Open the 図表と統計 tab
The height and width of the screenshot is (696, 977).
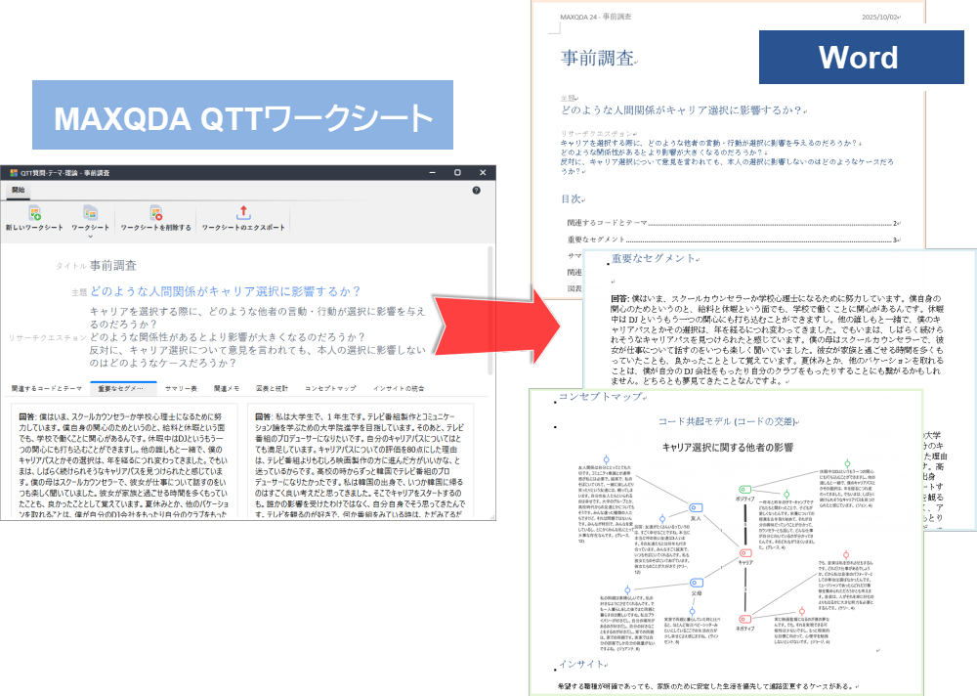click(x=275, y=388)
